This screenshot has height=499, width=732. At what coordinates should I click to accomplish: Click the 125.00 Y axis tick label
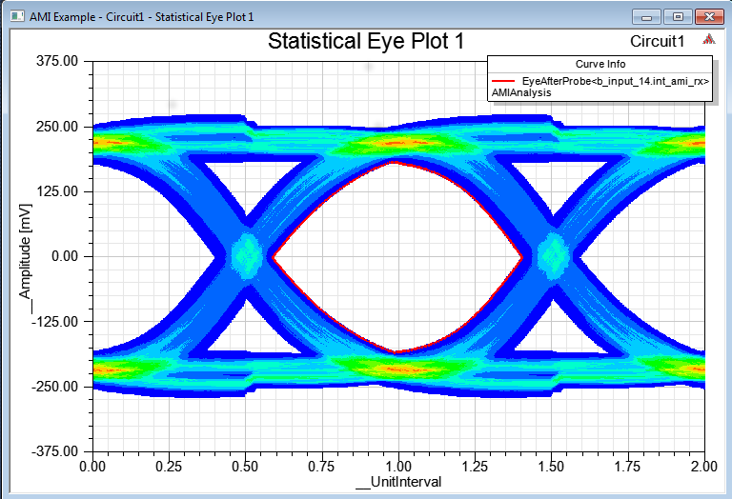click(57, 191)
